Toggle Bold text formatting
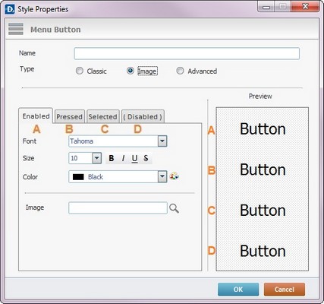The height and width of the screenshot is (304, 324). pyautogui.click(x=112, y=158)
